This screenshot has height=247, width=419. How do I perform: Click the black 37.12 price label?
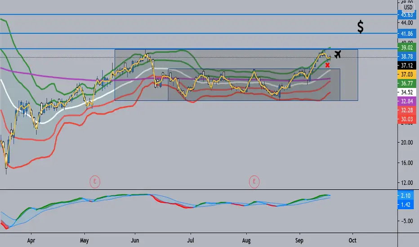[x=407, y=66]
